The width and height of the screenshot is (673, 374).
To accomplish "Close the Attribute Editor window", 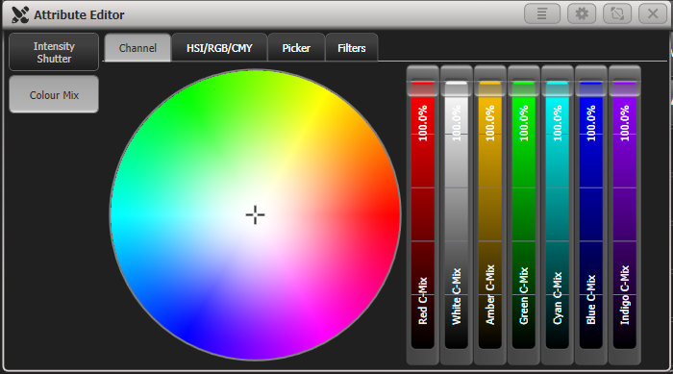I will [653, 14].
